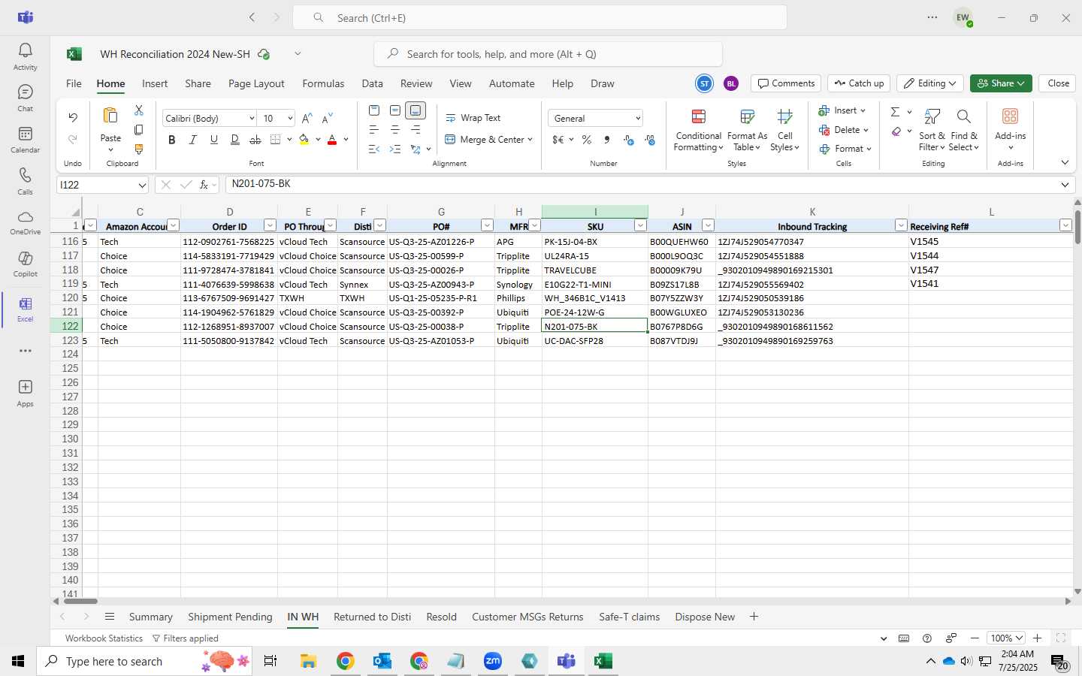Increase decimal places icon
Image resolution: width=1082 pixels, height=676 pixels.
[x=629, y=140]
